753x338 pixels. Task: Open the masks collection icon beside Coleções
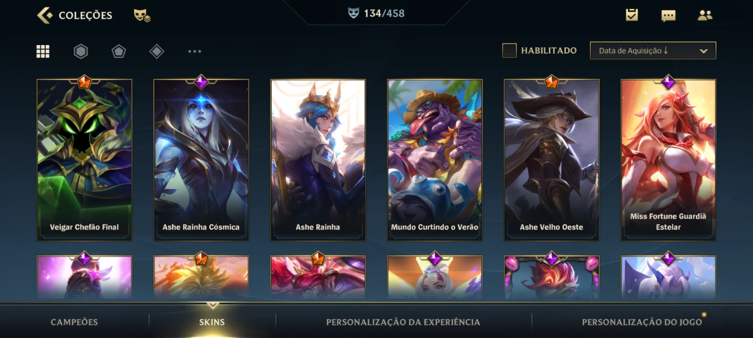coord(142,15)
